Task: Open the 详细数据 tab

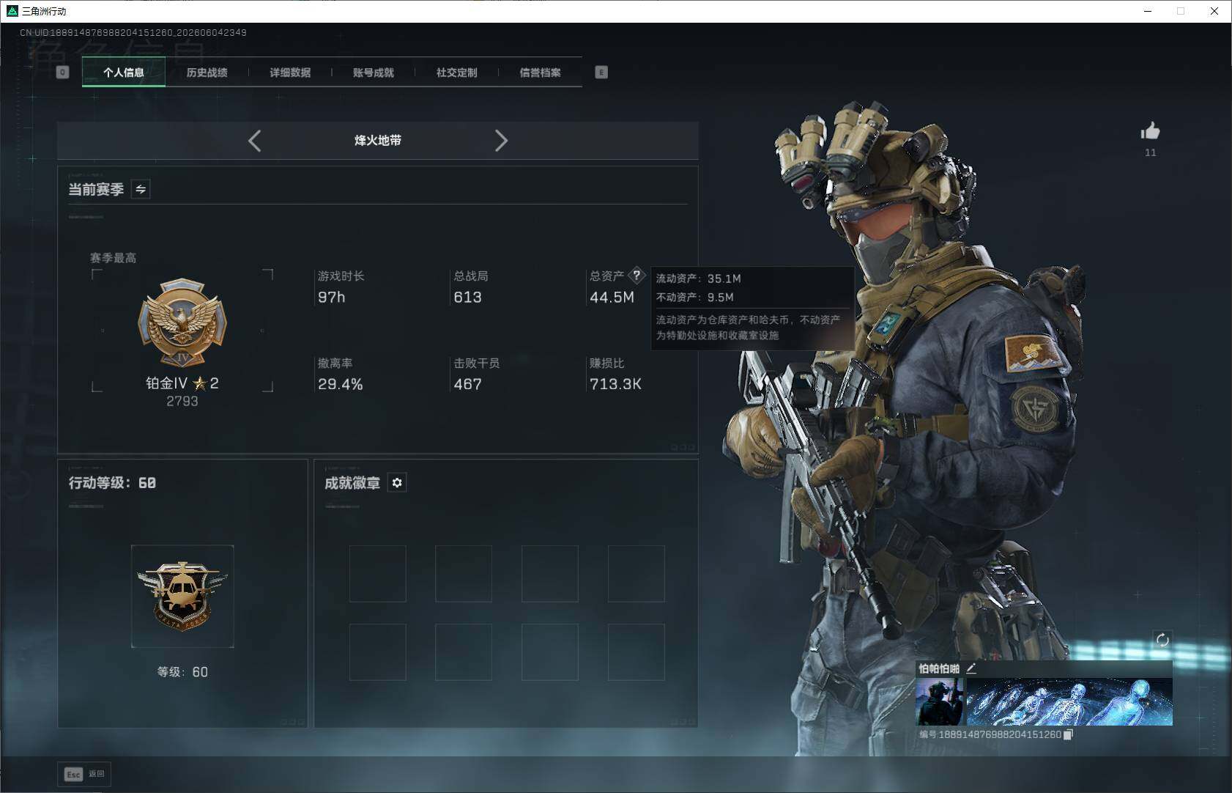Action: coord(290,73)
